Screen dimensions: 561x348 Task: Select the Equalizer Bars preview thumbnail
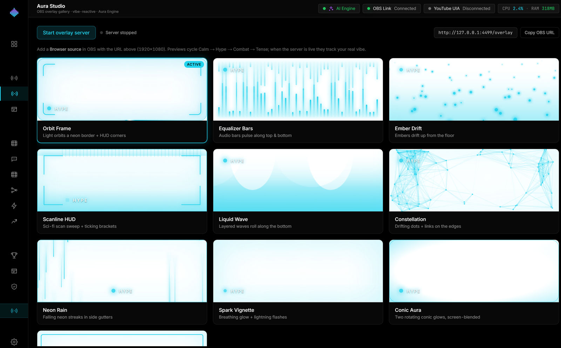[298, 89]
